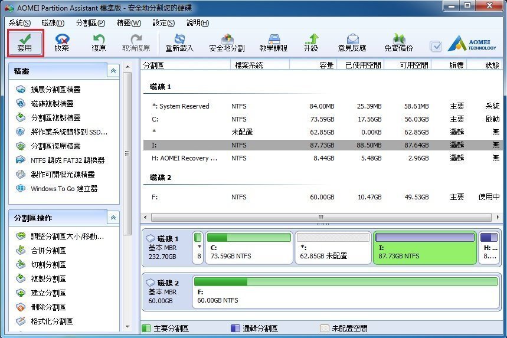Select the F: partition row in list
This screenshot has width=507, height=338.
(x=323, y=197)
